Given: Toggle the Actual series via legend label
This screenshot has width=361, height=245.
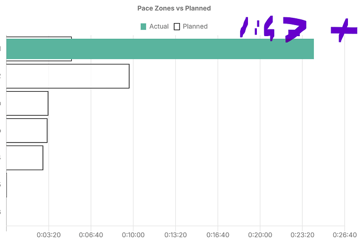Looking at the screenshot, I should pyautogui.click(x=159, y=27).
